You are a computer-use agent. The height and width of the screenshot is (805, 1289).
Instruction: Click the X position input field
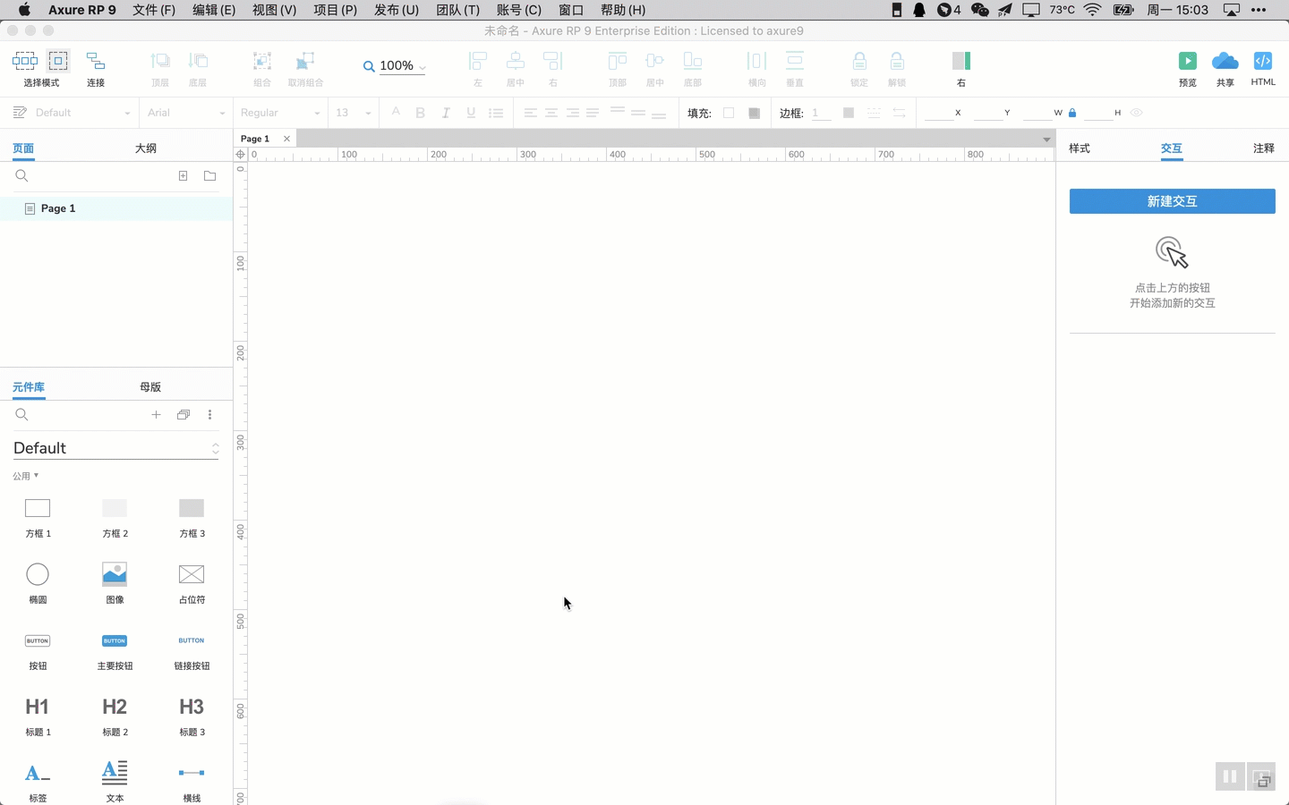click(938, 113)
